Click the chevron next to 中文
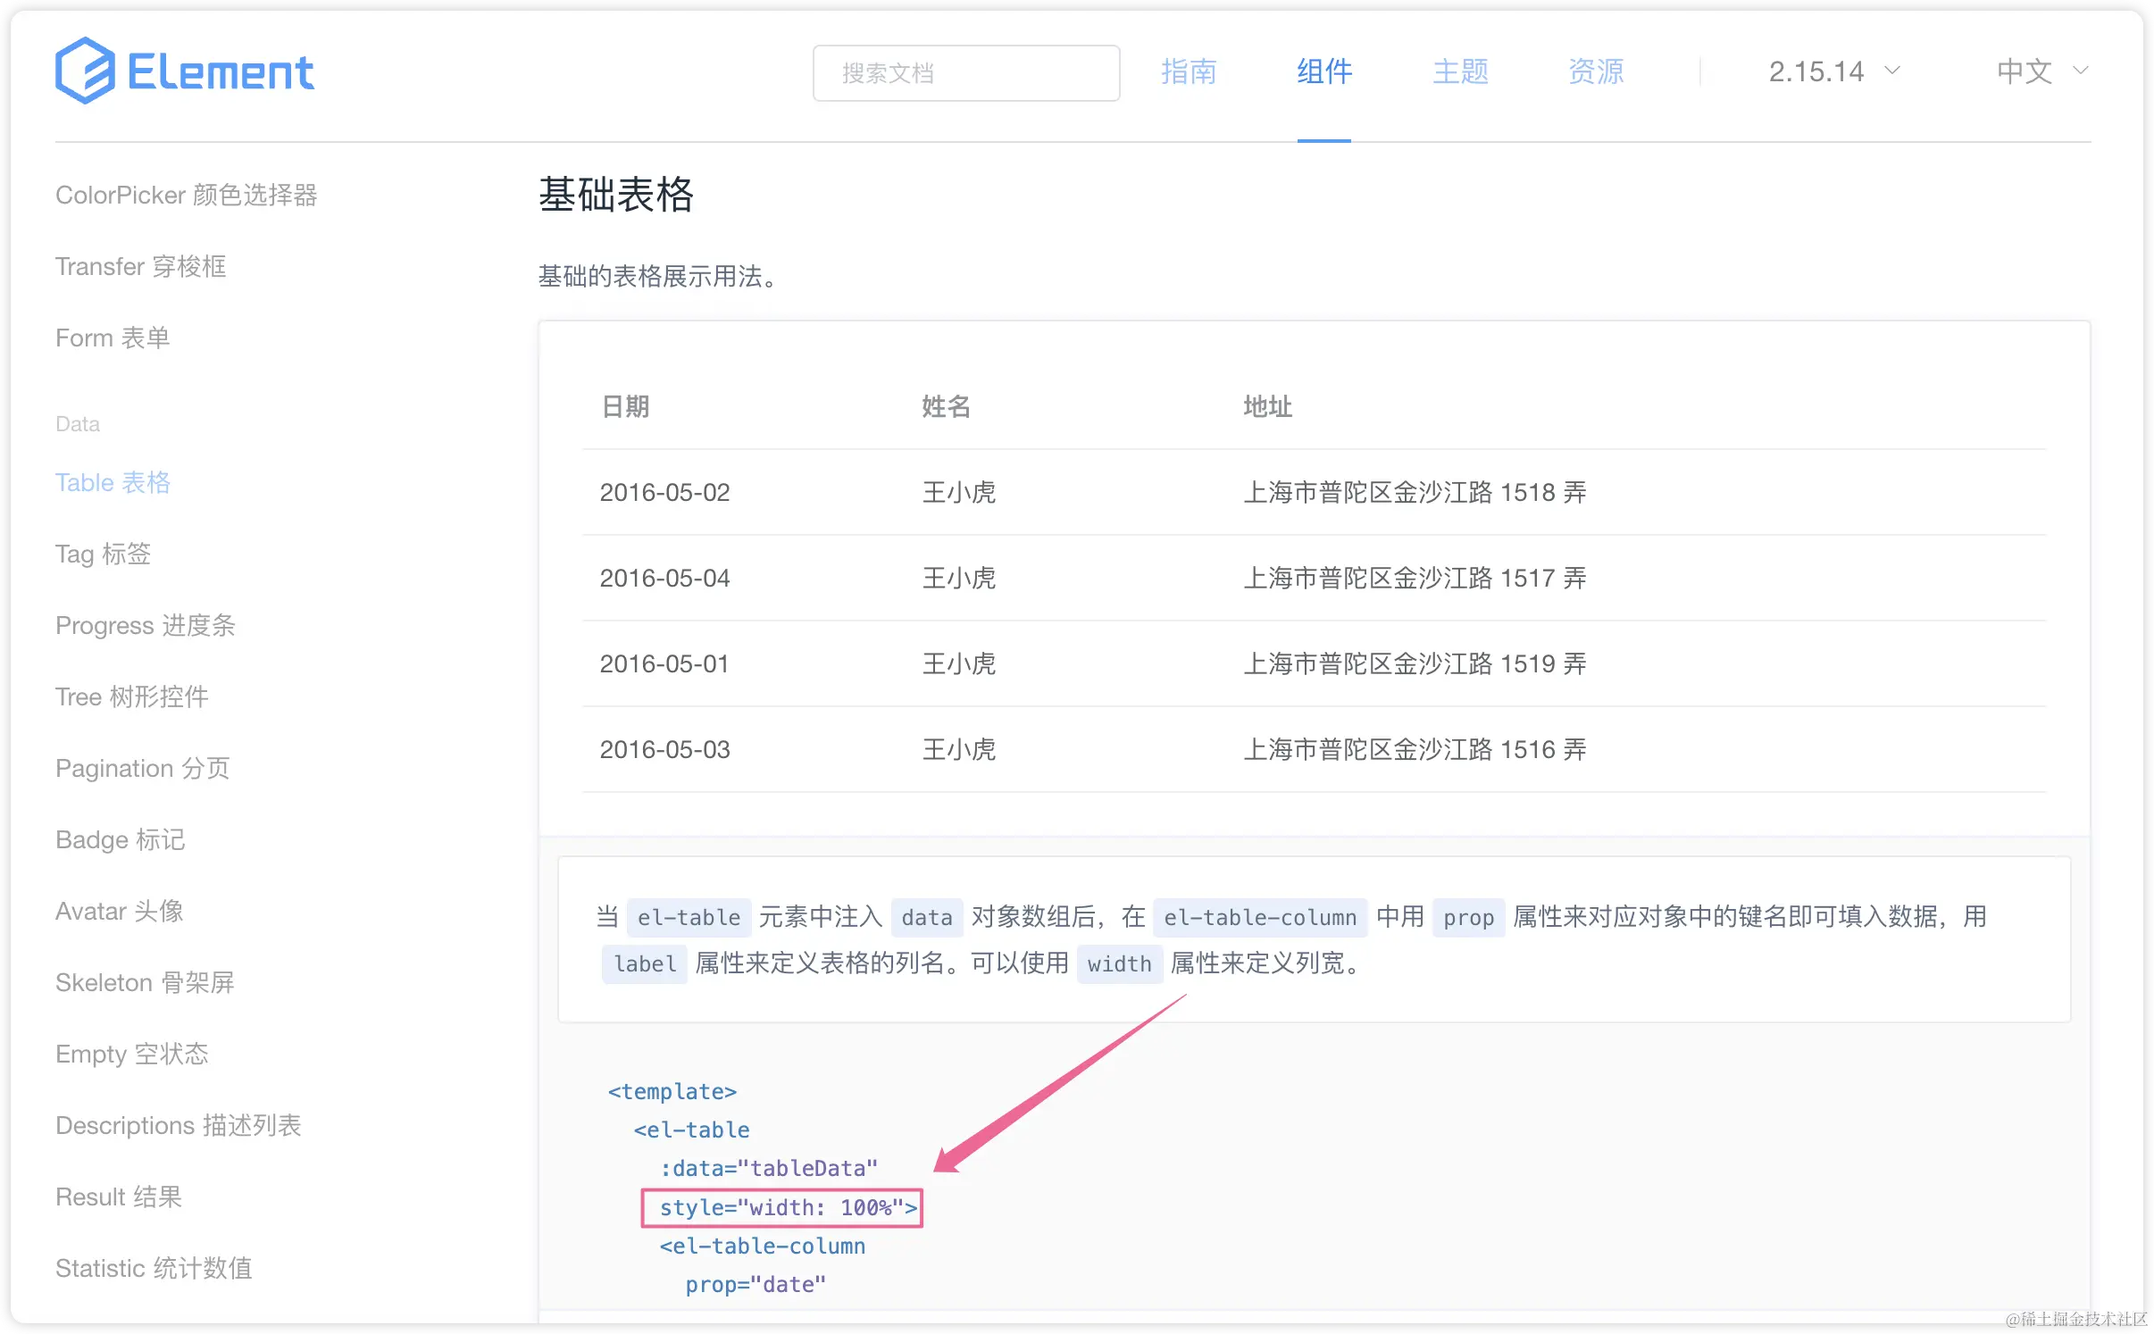 point(2080,71)
